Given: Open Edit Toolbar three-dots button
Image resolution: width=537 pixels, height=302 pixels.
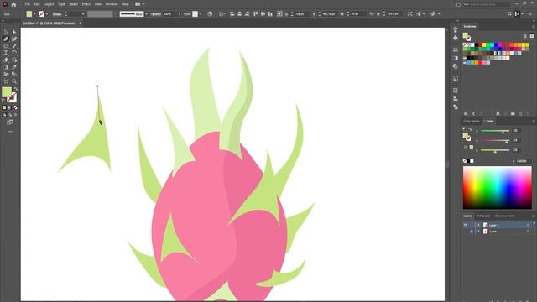Looking at the screenshot, I should 10,132.
